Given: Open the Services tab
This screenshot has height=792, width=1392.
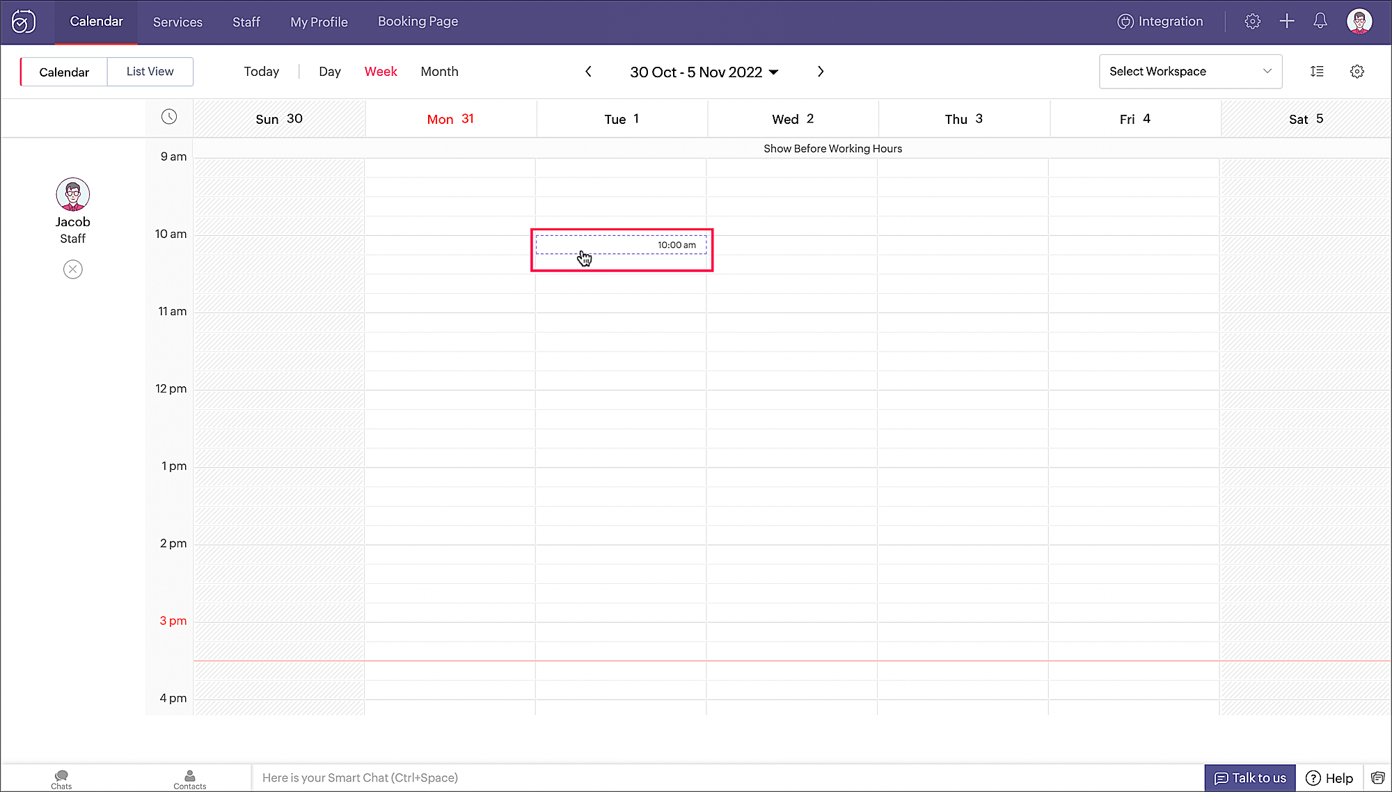Looking at the screenshot, I should coord(177,22).
